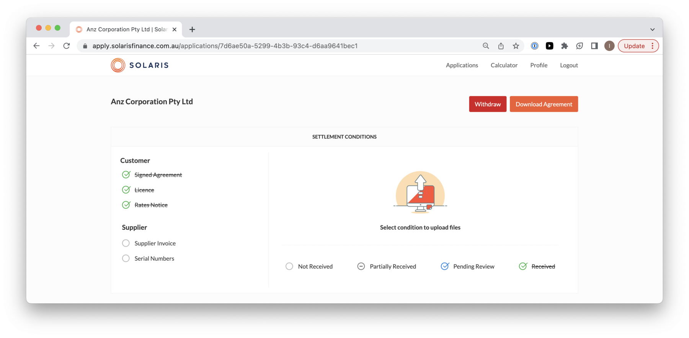Open the Chrome three-dot menu
689x338 pixels.
653,46
